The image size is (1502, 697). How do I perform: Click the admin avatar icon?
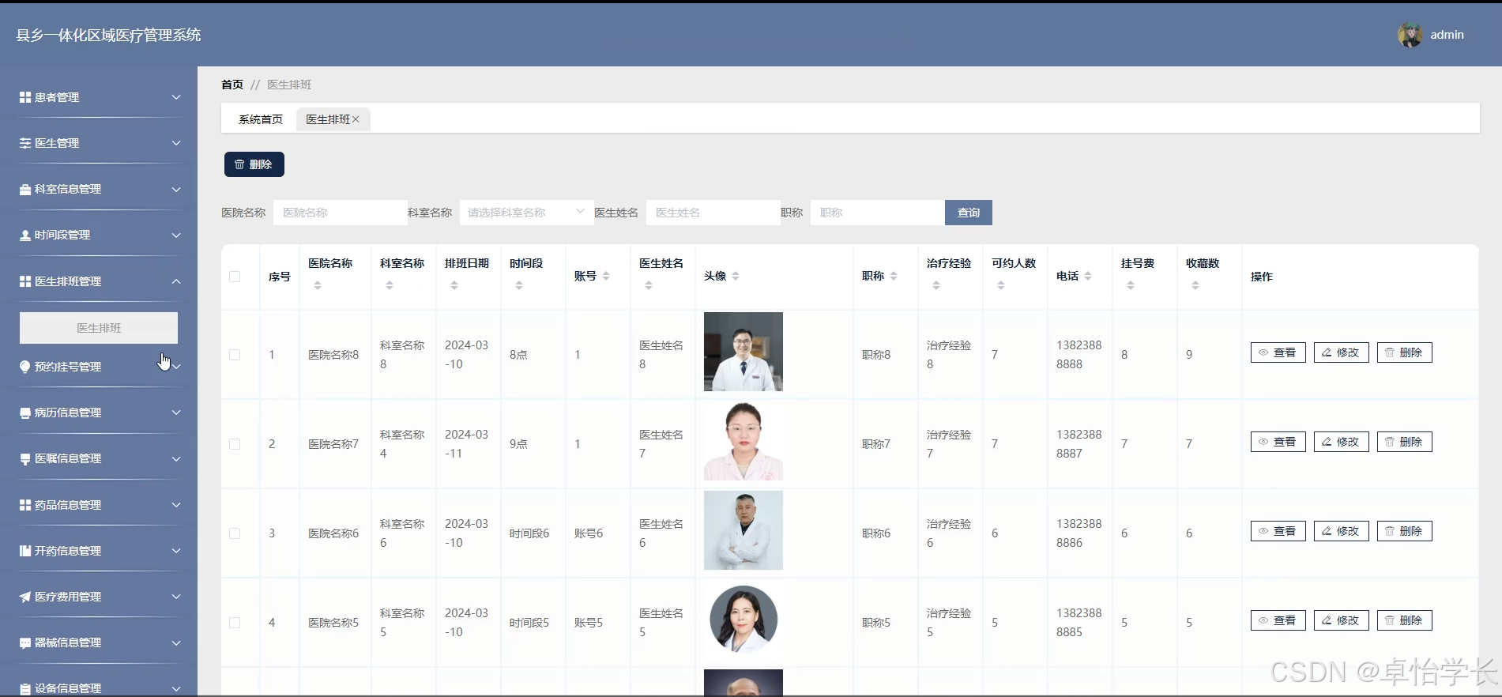pyautogui.click(x=1410, y=35)
